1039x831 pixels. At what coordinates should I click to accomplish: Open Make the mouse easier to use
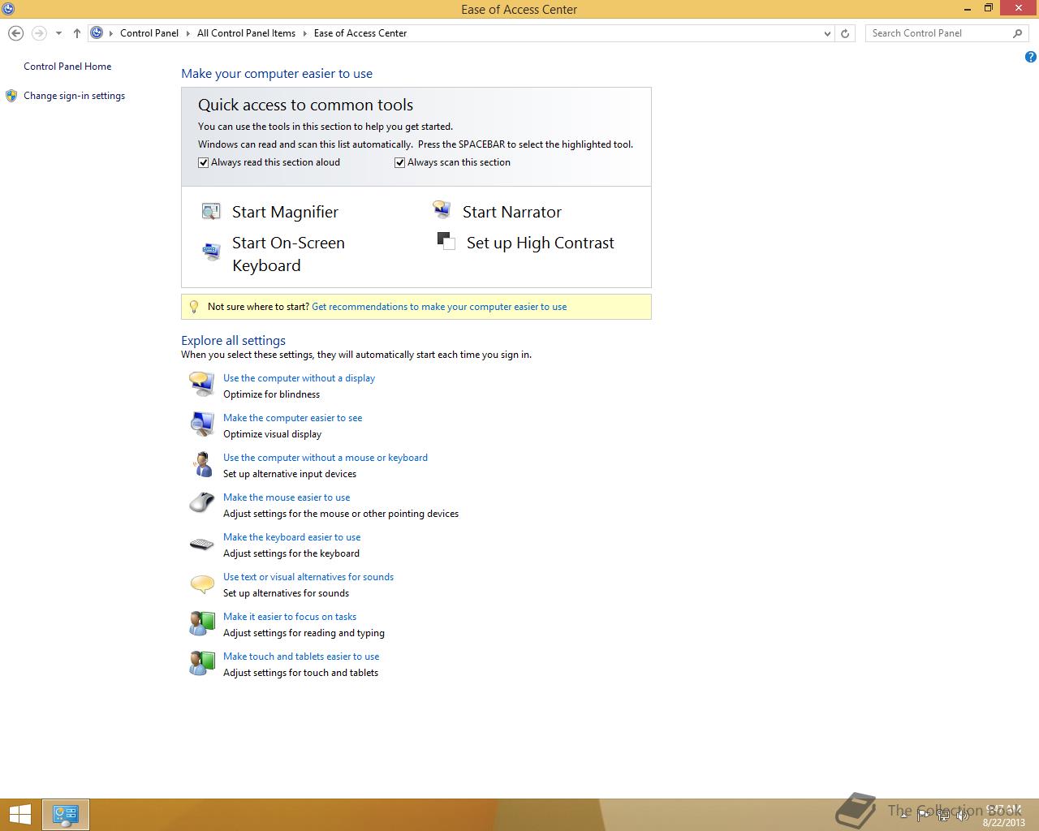(287, 497)
